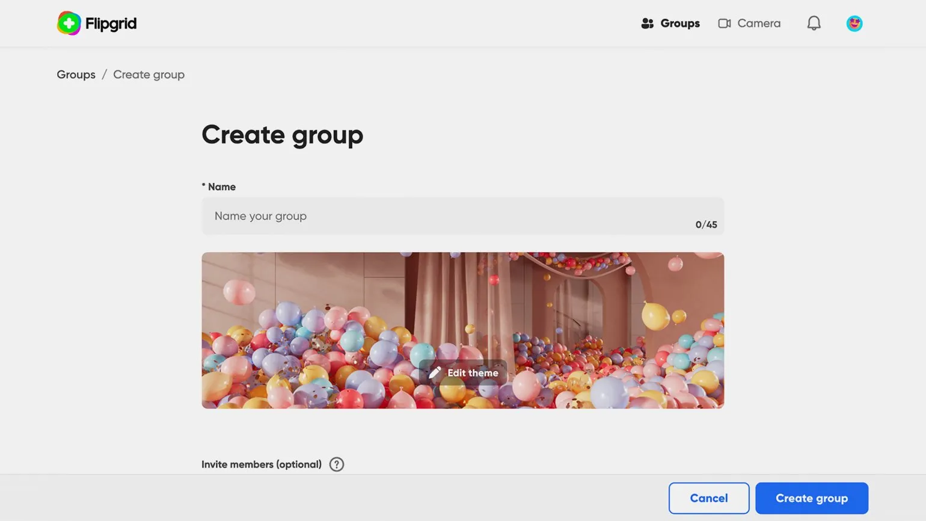926x521 pixels.
Task: Click the 0/45 character counter
Action: 706,224
